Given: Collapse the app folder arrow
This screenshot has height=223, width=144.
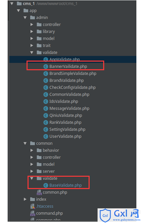Looking at the screenshot, I should click(19, 11).
